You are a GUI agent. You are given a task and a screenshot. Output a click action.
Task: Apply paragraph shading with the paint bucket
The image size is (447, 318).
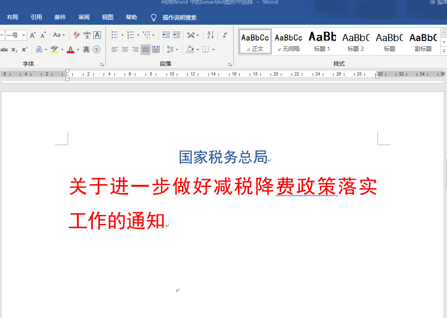190,49
